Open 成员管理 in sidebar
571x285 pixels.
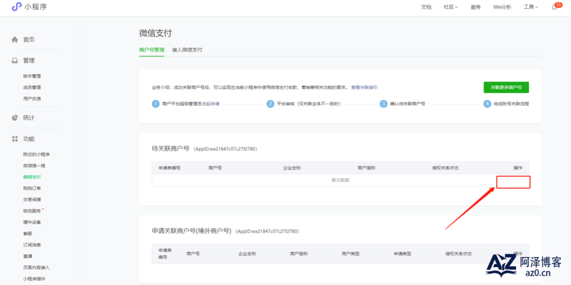click(32, 88)
